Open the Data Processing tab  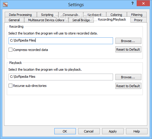coord(21,15)
